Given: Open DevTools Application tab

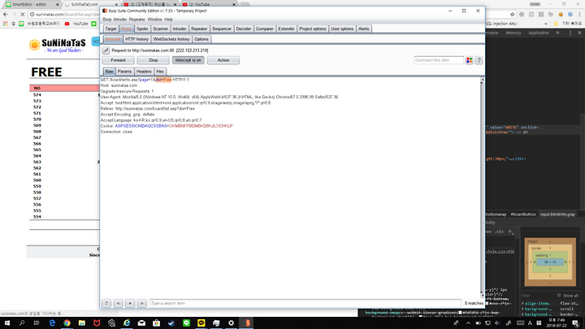Looking at the screenshot, I should point(539,32).
